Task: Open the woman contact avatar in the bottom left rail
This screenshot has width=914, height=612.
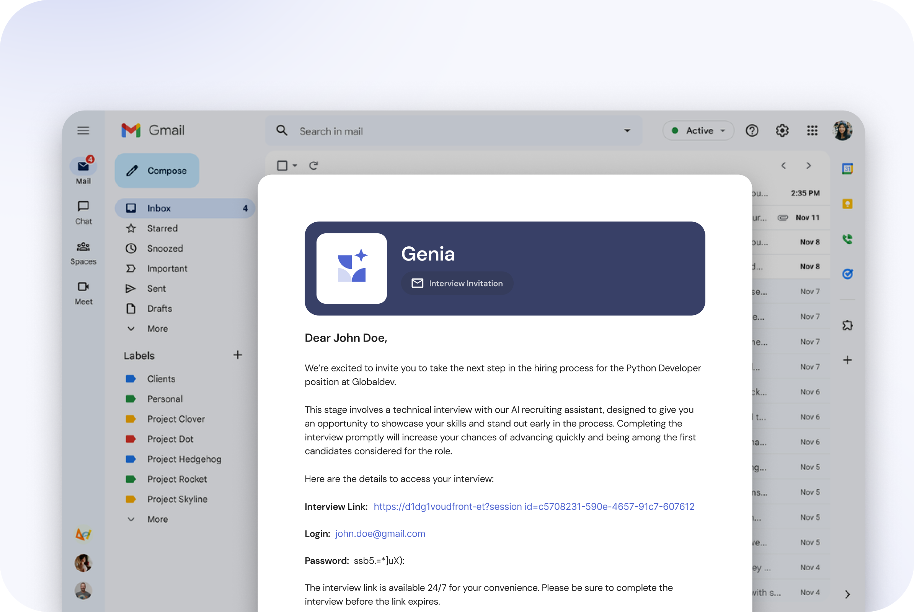Action: click(83, 563)
